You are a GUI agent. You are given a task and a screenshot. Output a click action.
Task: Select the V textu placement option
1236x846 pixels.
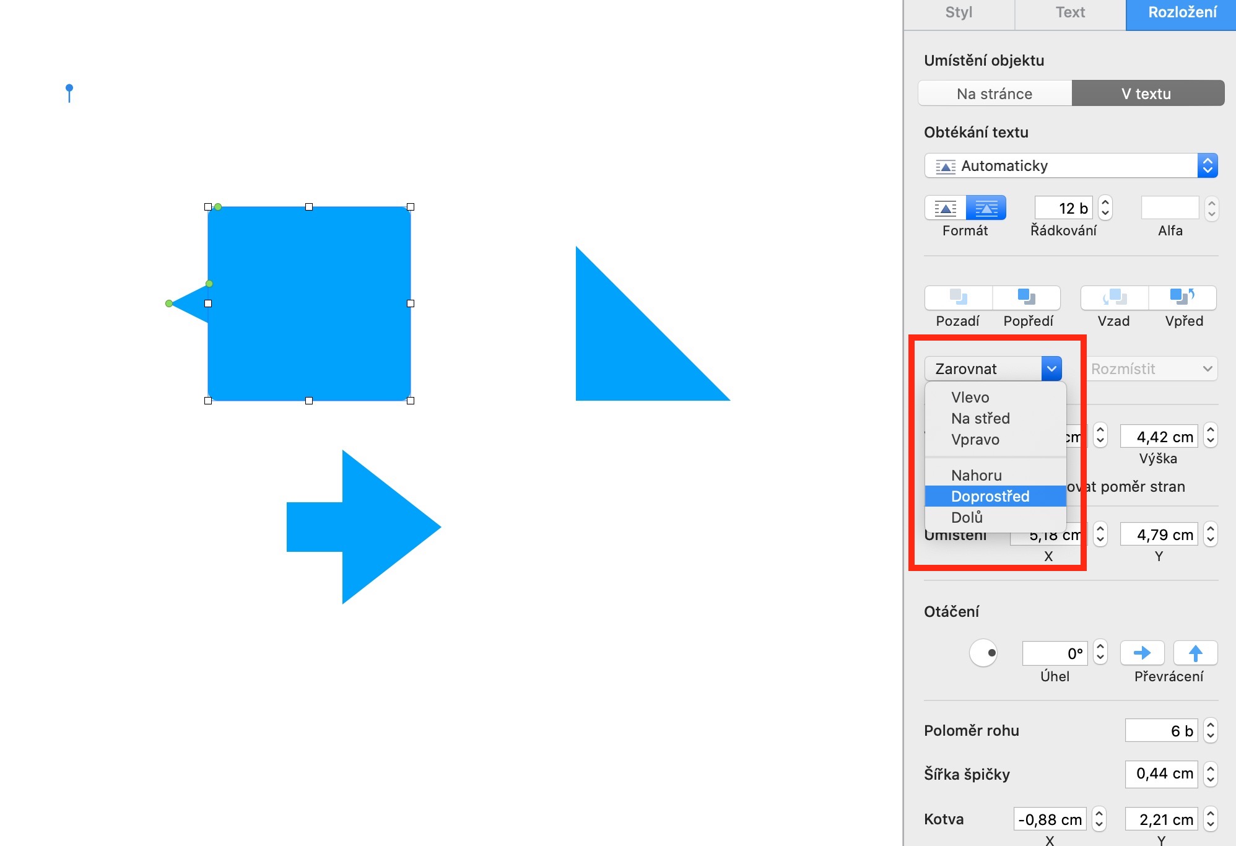coord(1147,94)
